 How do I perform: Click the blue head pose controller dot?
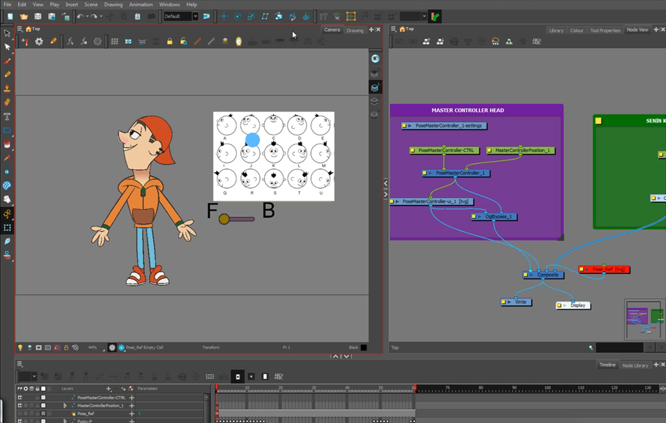tap(252, 140)
